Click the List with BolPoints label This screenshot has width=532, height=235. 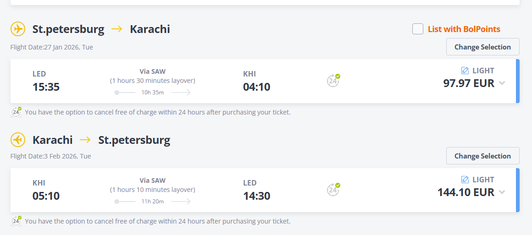coord(464,29)
